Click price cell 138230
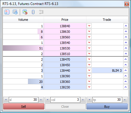Viewport: 131px width, 113px height. pyautogui.click(x=65, y=87)
